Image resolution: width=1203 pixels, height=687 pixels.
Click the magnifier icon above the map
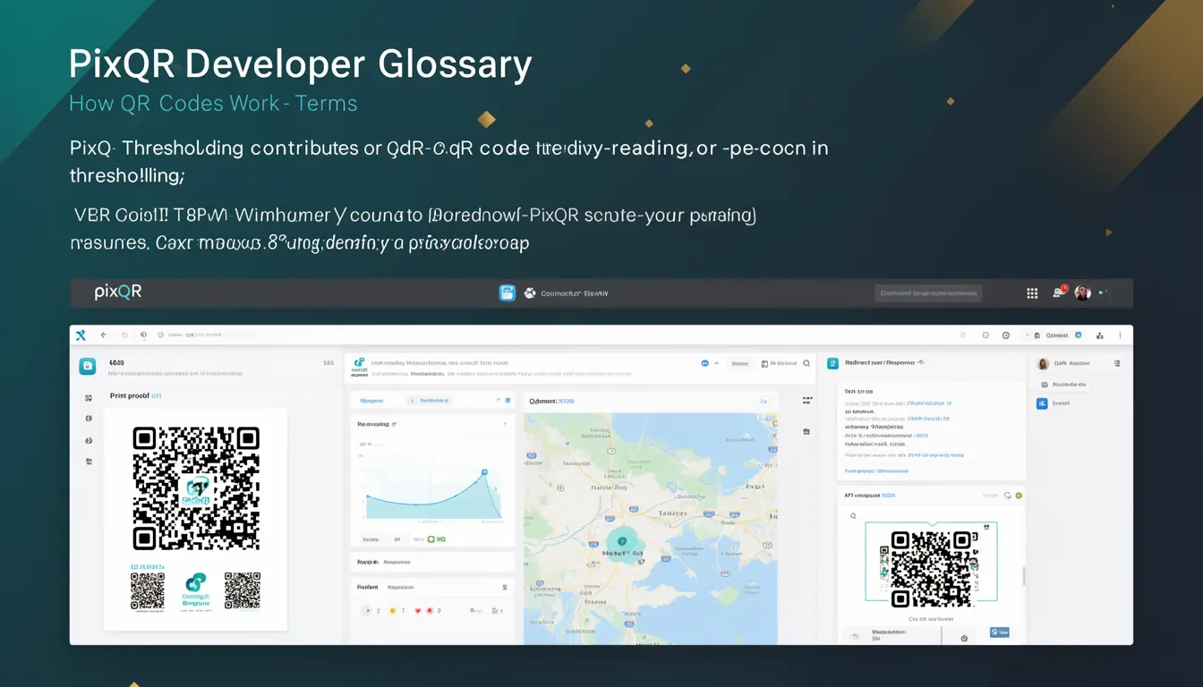(x=806, y=363)
